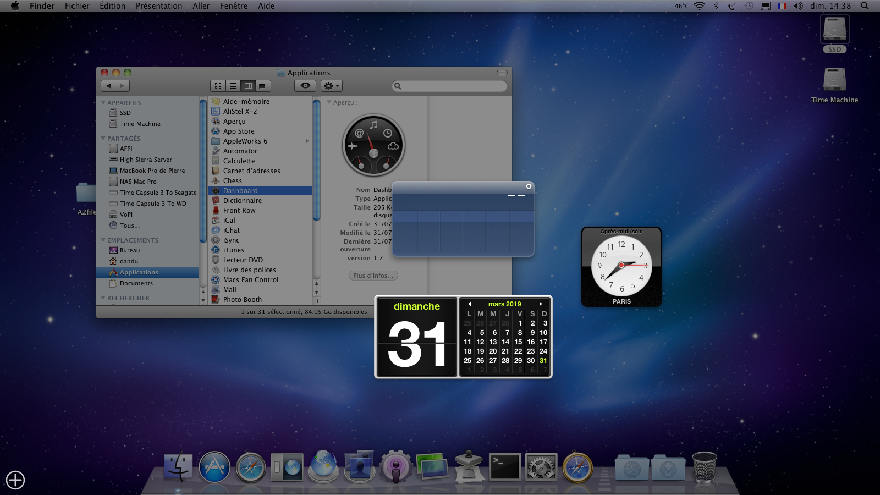Collapse the RECHERCHER sidebar section
880x495 pixels.
click(x=103, y=298)
